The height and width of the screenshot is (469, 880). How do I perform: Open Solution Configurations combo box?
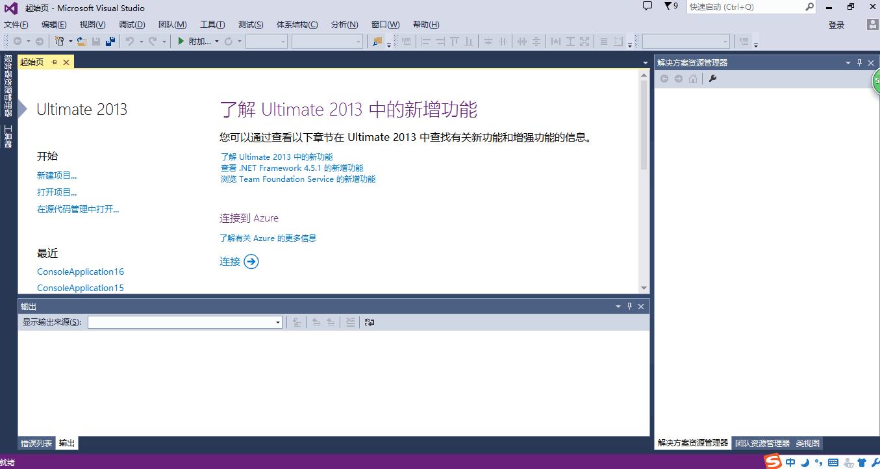(266, 41)
